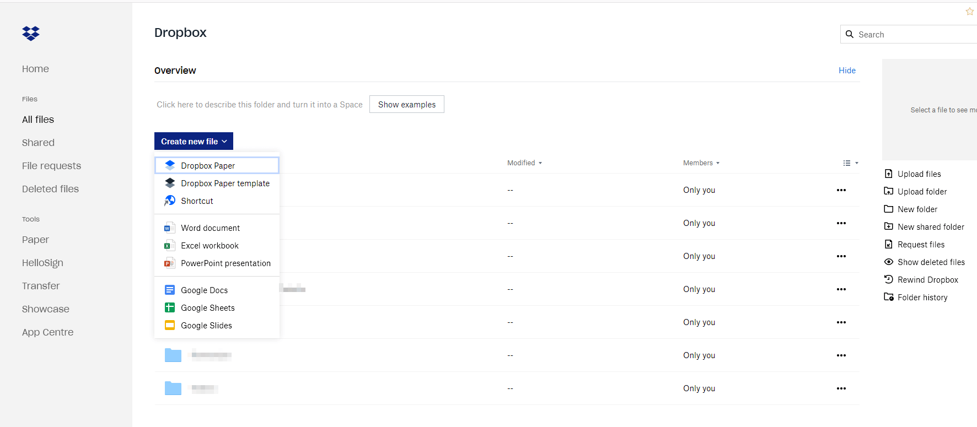The width and height of the screenshot is (977, 427).
Task: Toggle the Create new file dropdown
Action: [194, 141]
